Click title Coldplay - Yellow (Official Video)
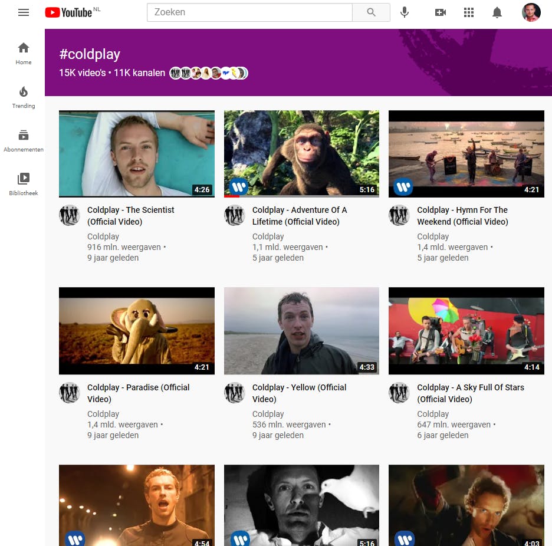Screen dimensions: 552x546 pyautogui.click(x=299, y=393)
